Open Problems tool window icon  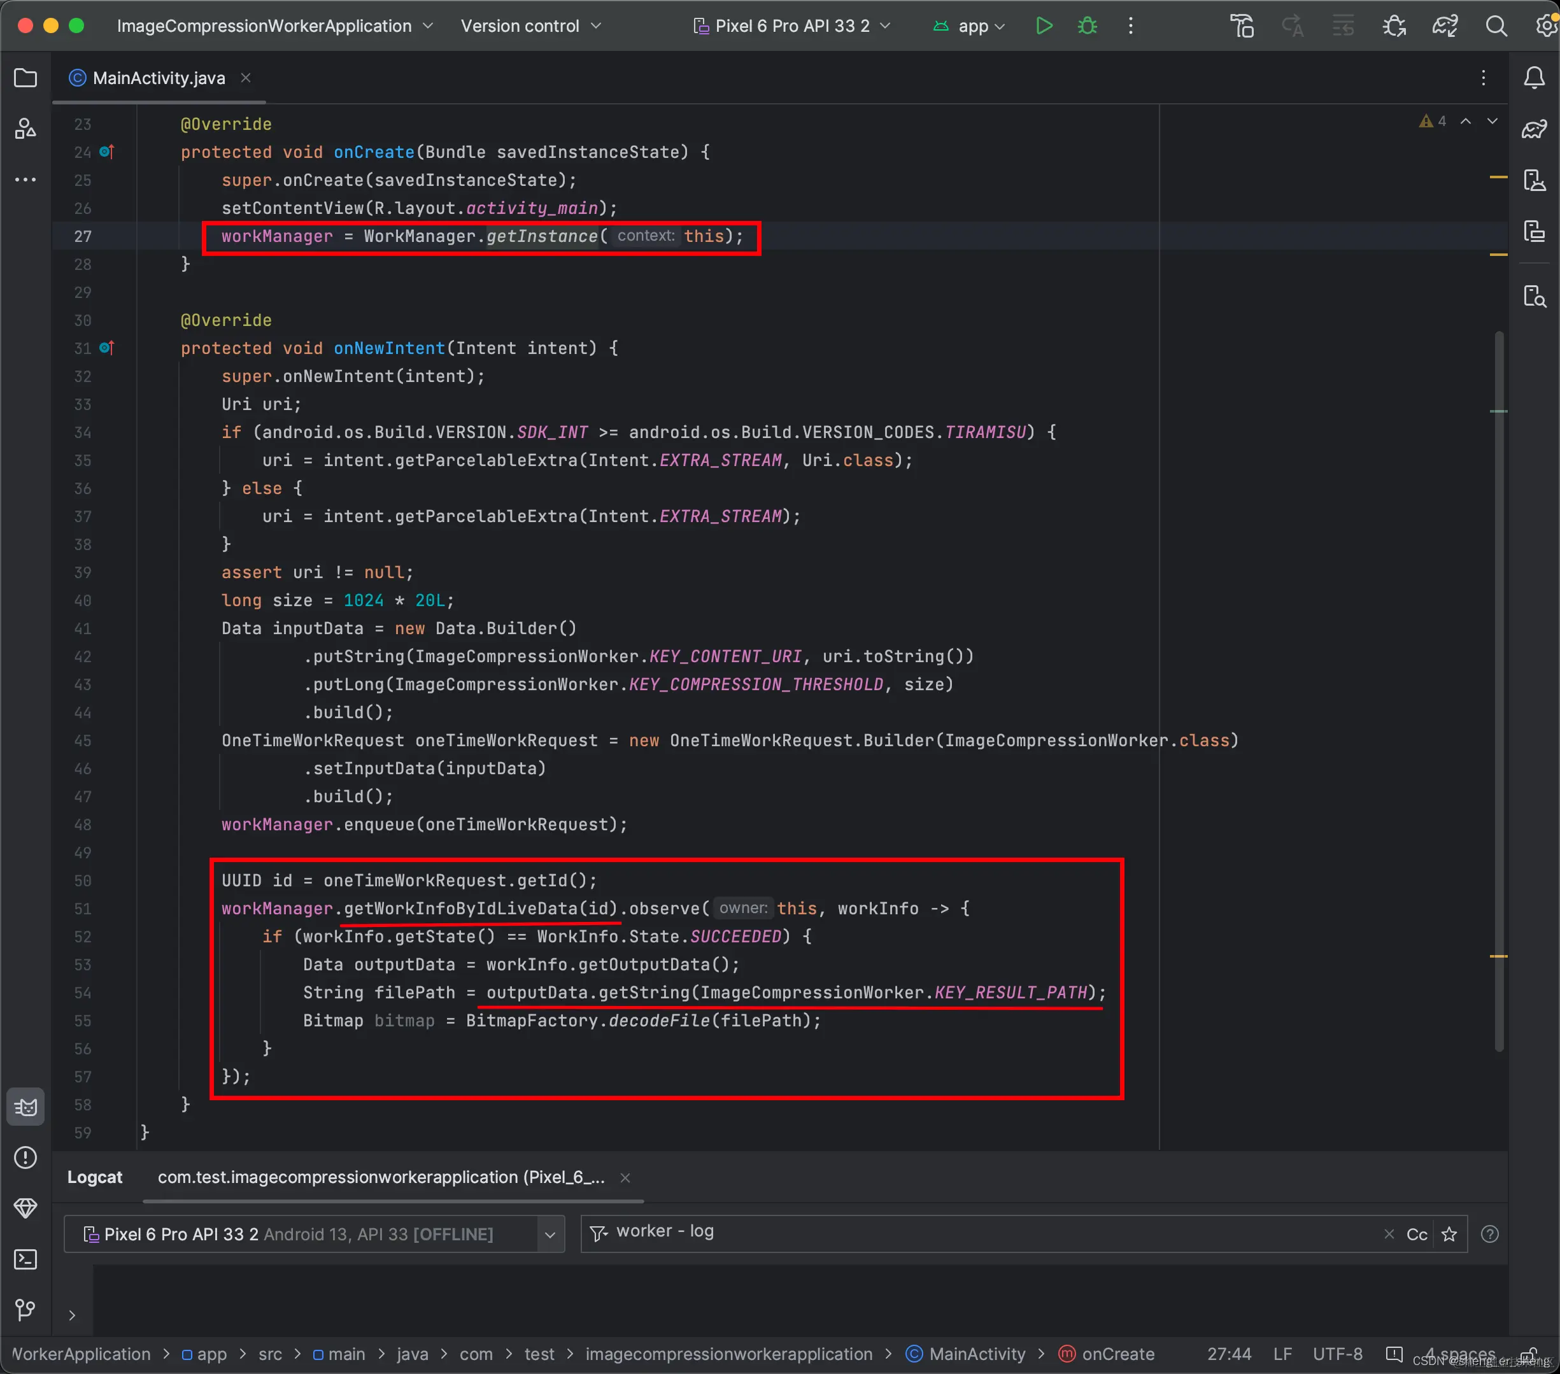pyautogui.click(x=25, y=1158)
